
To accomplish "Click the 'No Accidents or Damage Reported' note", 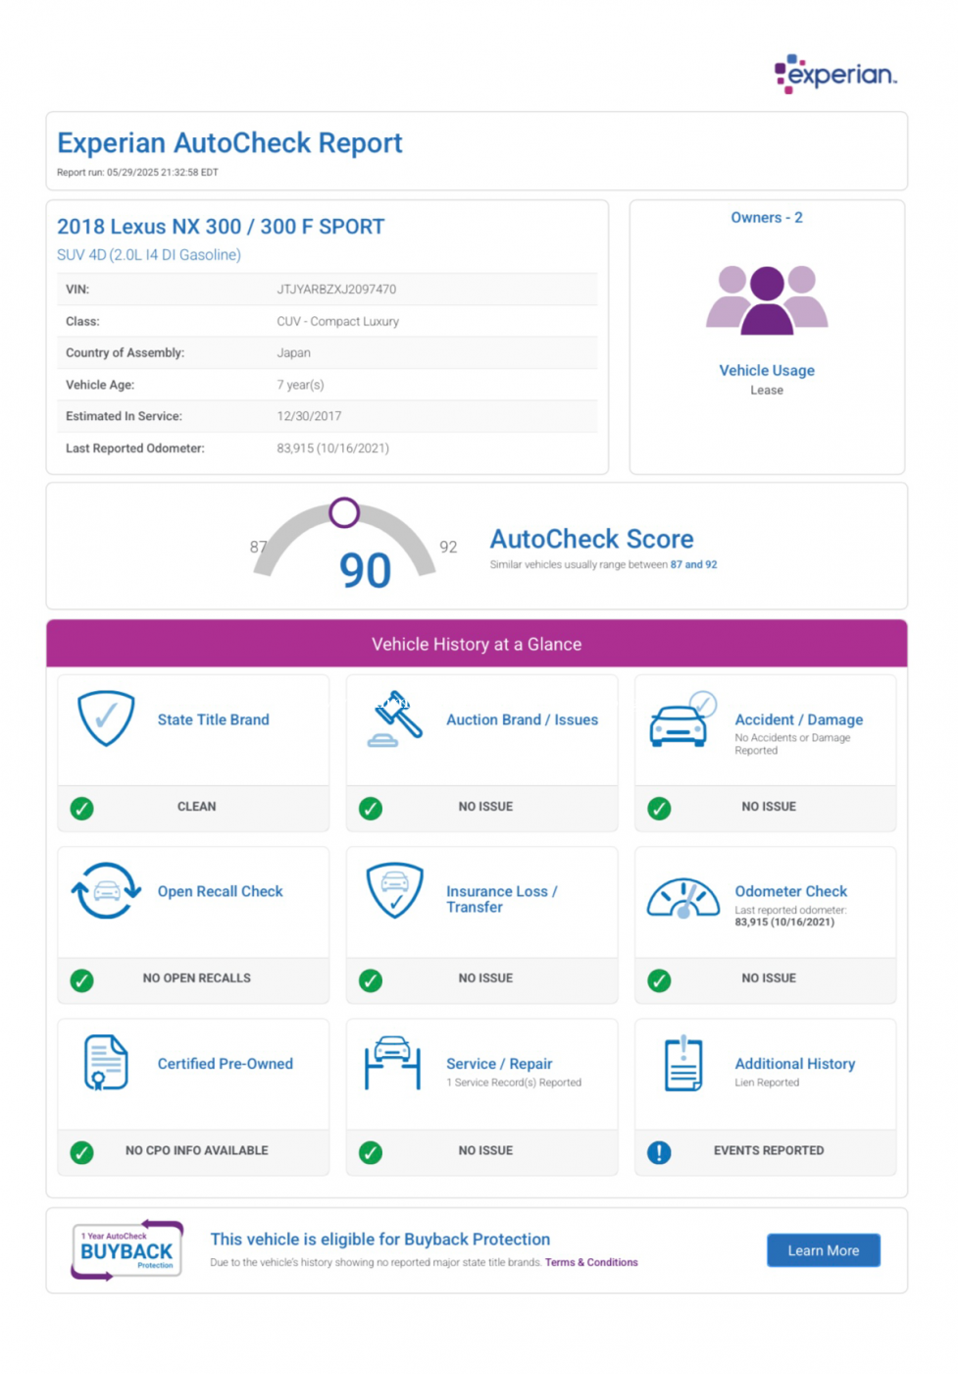I will click(x=792, y=744).
